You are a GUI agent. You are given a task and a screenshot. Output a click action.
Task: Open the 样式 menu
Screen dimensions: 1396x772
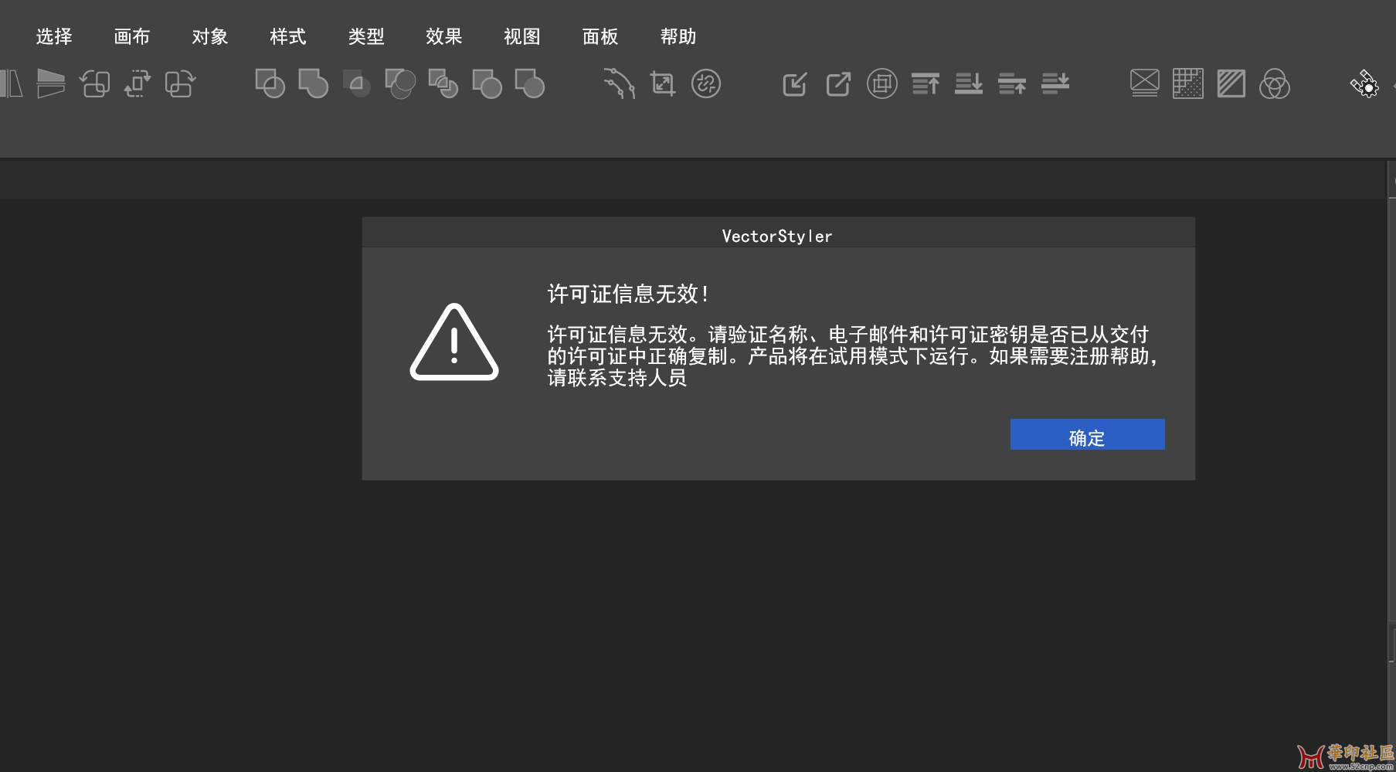click(288, 36)
